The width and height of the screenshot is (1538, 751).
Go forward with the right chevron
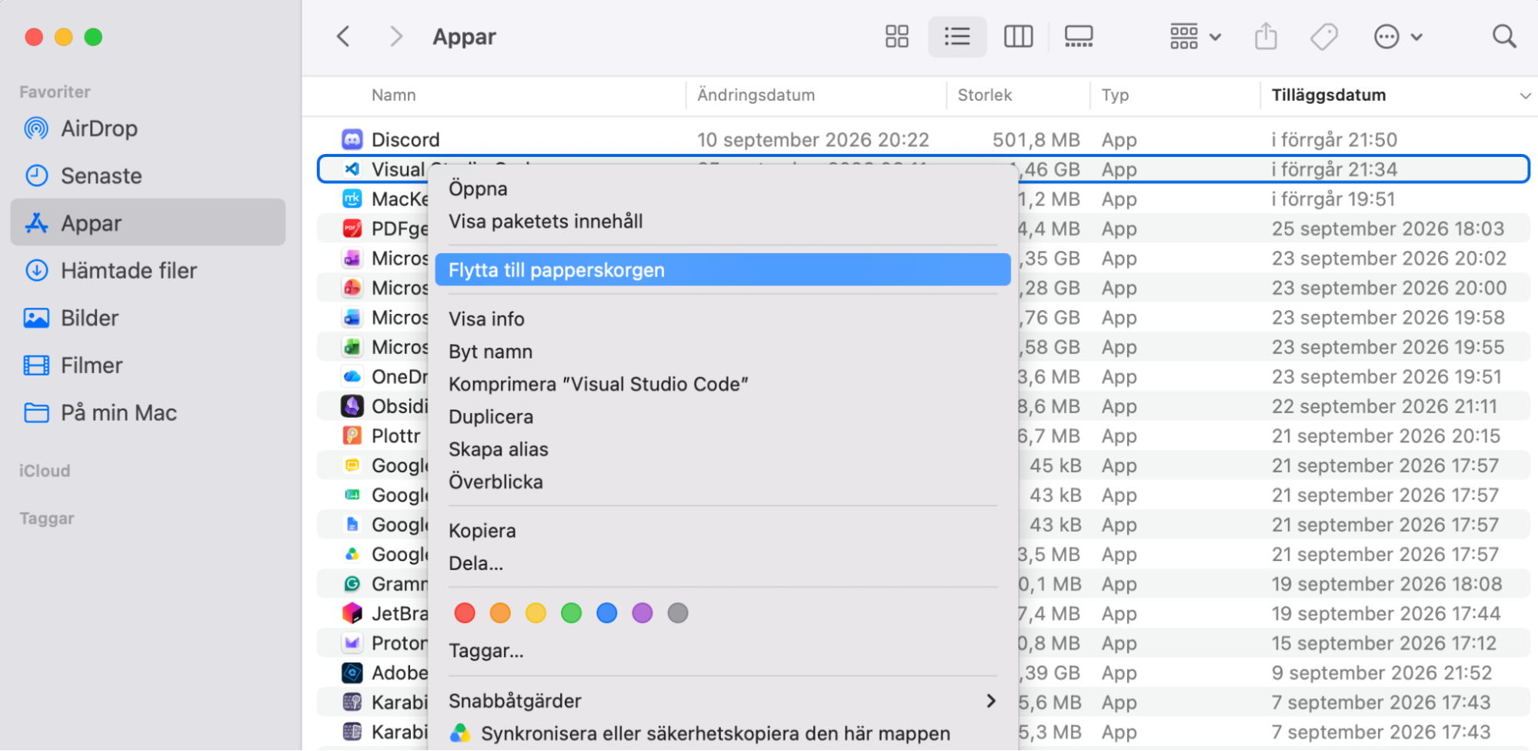click(395, 36)
